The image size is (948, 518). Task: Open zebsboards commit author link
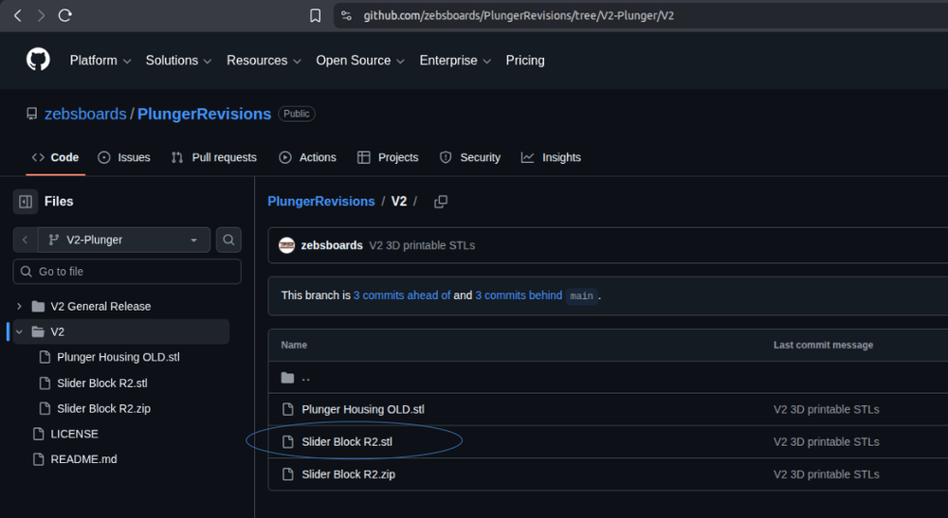(332, 245)
